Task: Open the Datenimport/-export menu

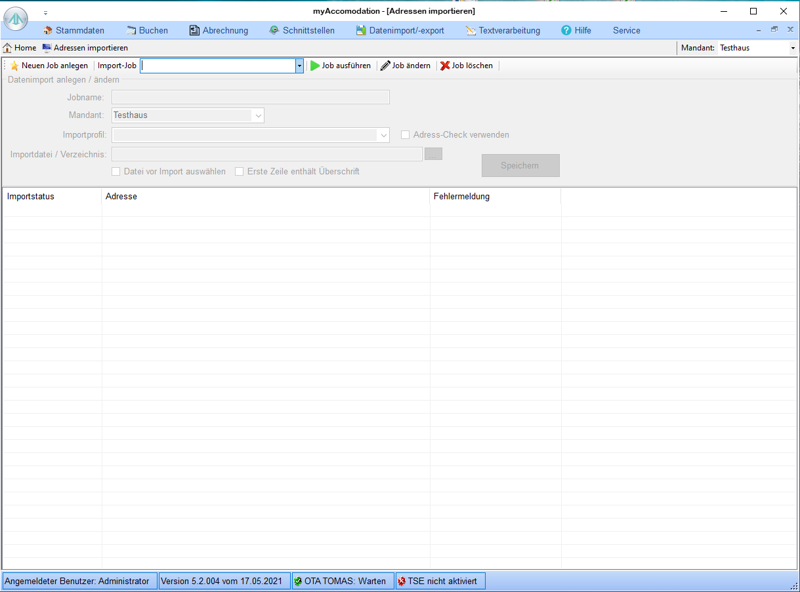Action: click(x=400, y=30)
